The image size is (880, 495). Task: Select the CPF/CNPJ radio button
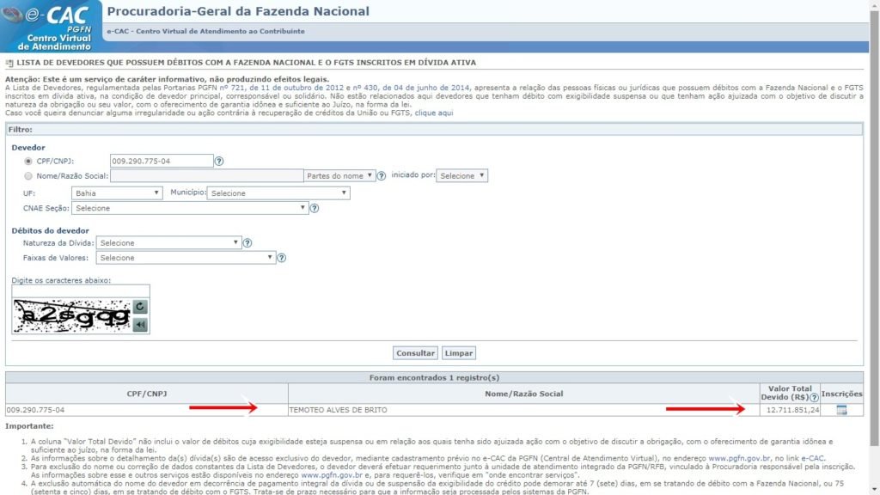[29, 161]
